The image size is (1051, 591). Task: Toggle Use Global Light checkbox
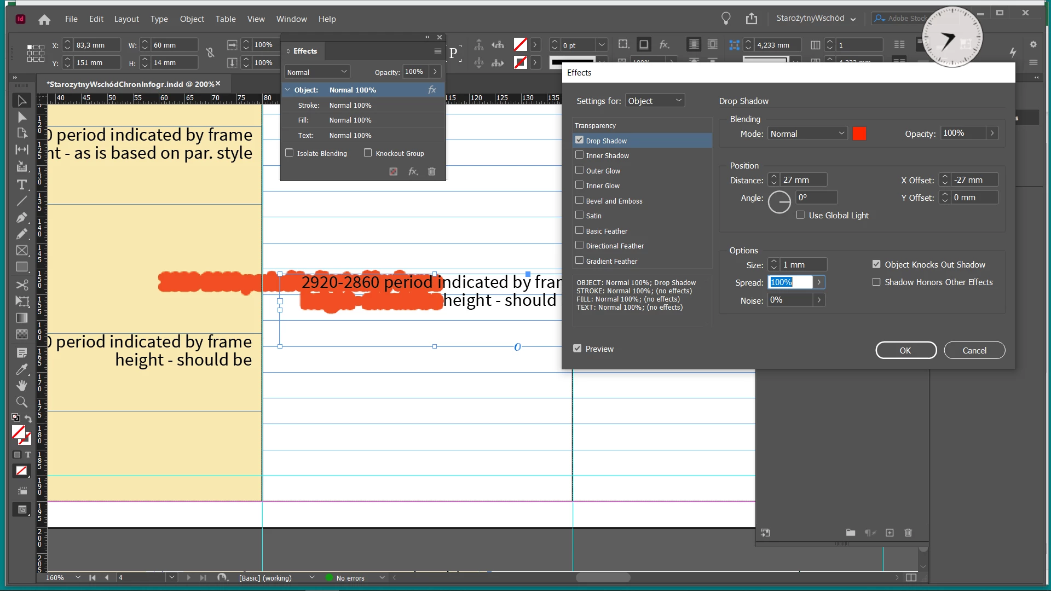[801, 215]
